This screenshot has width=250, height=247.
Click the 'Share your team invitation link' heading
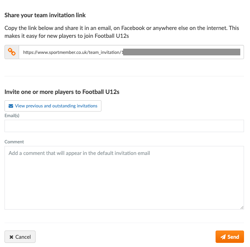click(x=45, y=15)
